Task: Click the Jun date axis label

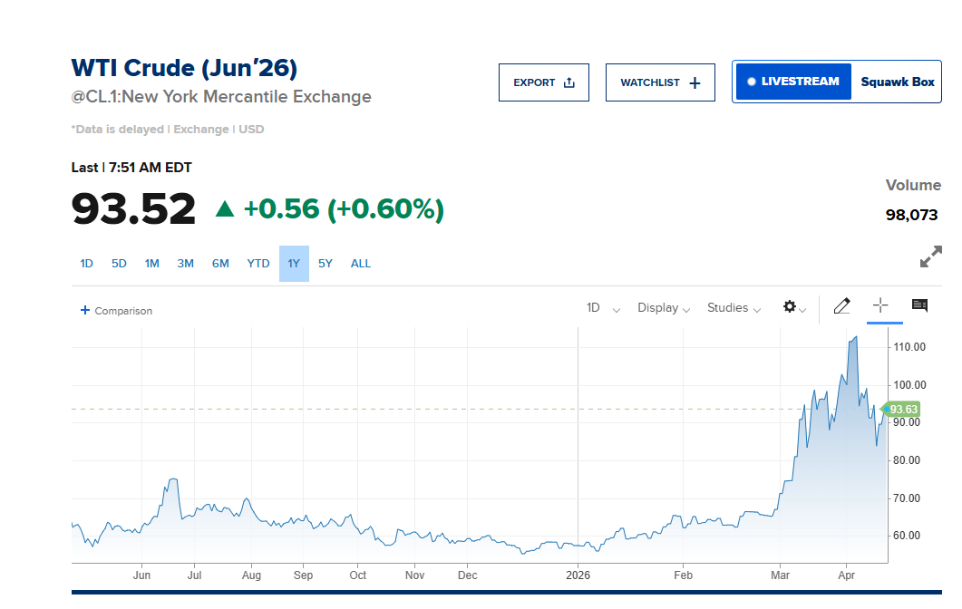Action: (141, 575)
